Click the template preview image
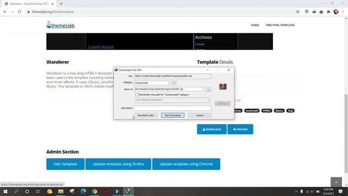 point(159,41)
